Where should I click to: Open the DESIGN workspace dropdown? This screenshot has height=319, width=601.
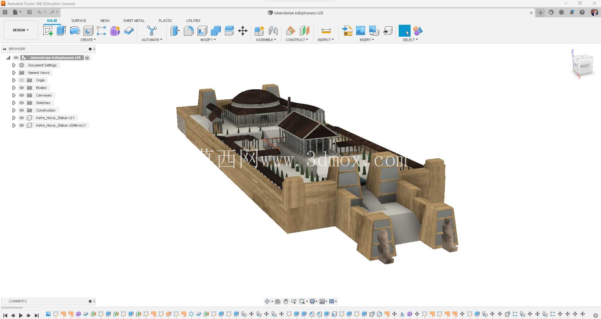click(x=21, y=30)
